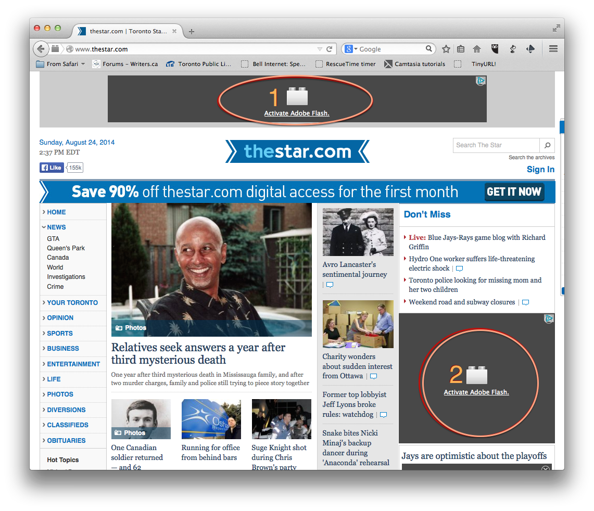Open the Canadian soldier photo thumbnail
This screenshot has height=511, width=594.
tap(141, 419)
